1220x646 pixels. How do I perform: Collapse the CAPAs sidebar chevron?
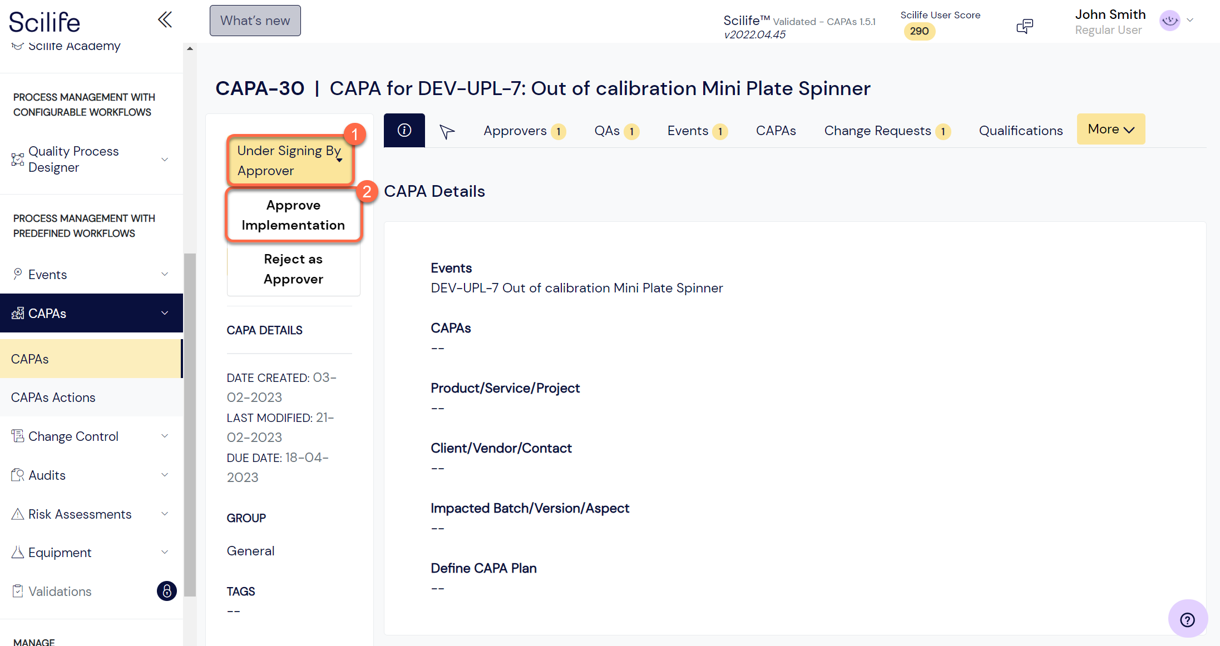pos(165,313)
